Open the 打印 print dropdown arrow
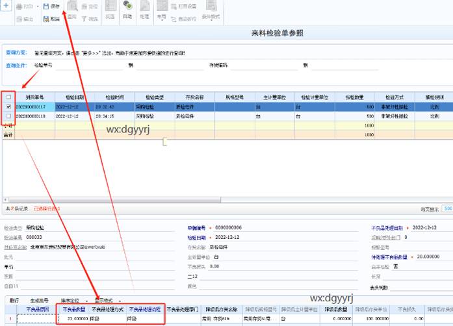Viewport: 453px width, 326px height. (38, 6)
